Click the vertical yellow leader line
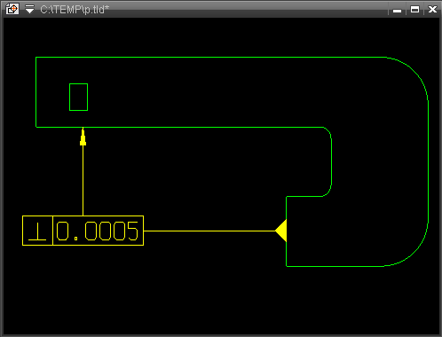 pos(83,180)
